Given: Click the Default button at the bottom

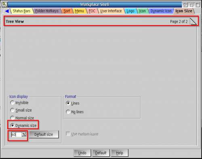Looking at the screenshot, I should click(101, 153).
